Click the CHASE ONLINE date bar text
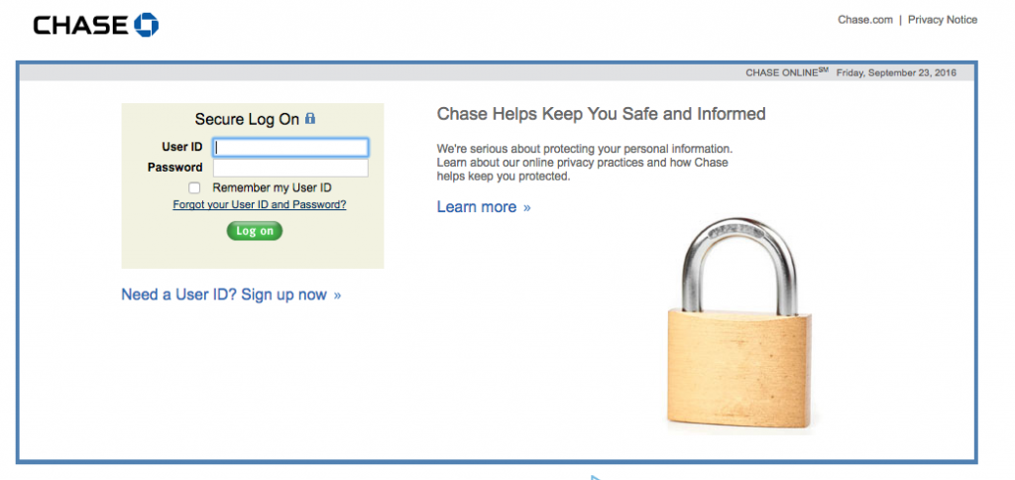Screen dimensions: 1015x480 (x=850, y=72)
